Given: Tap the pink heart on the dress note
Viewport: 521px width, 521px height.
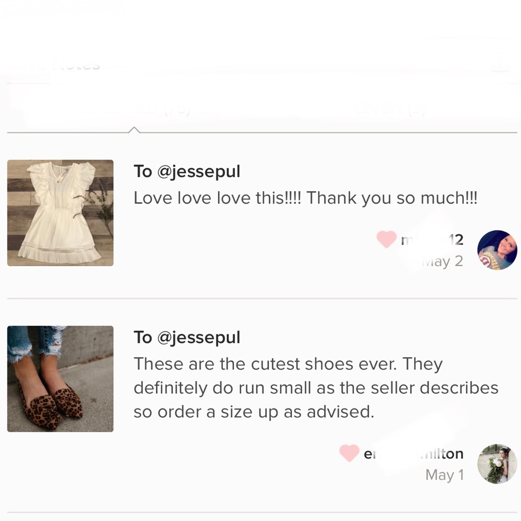Looking at the screenshot, I should point(386,240).
